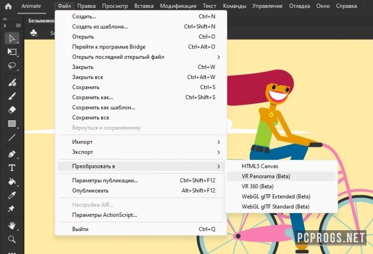Open the tools panel options menu
The height and width of the screenshot is (254, 373).
18,26
